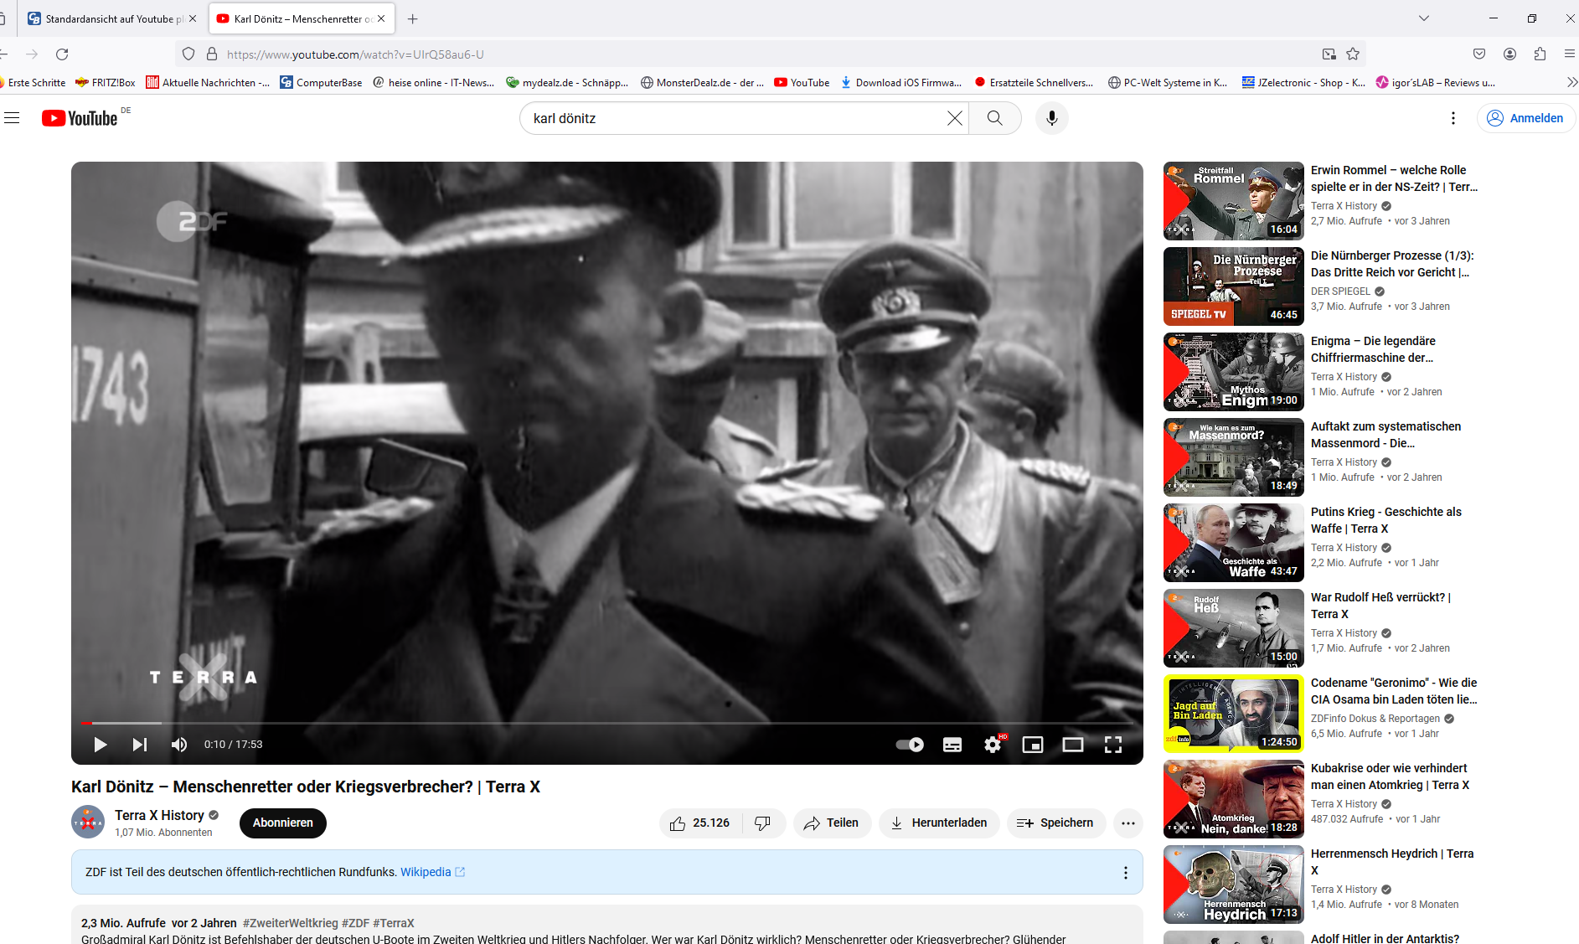Open Kubakrise video title link
The height and width of the screenshot is (944, 1579).
click(1390, 776)
